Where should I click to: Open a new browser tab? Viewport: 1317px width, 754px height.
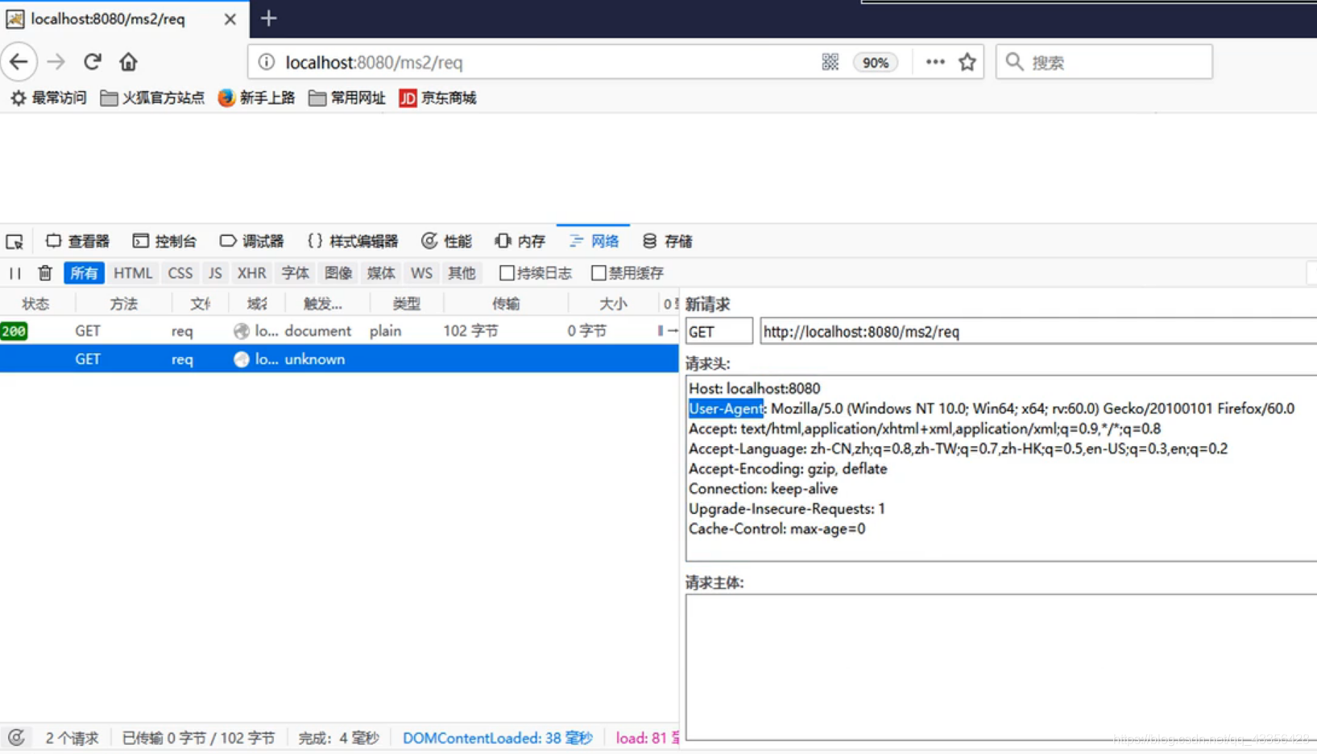(x=269, y=18)
